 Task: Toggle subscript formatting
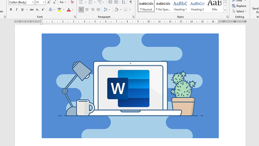pos(38,9)
